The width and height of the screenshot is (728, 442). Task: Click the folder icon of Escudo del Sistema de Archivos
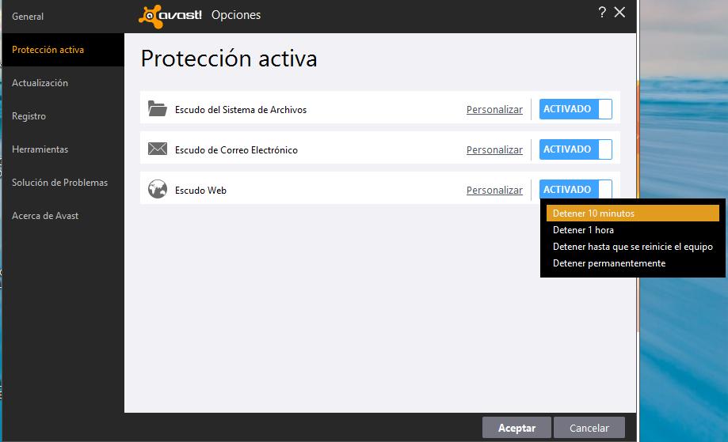tap(158, 109)
